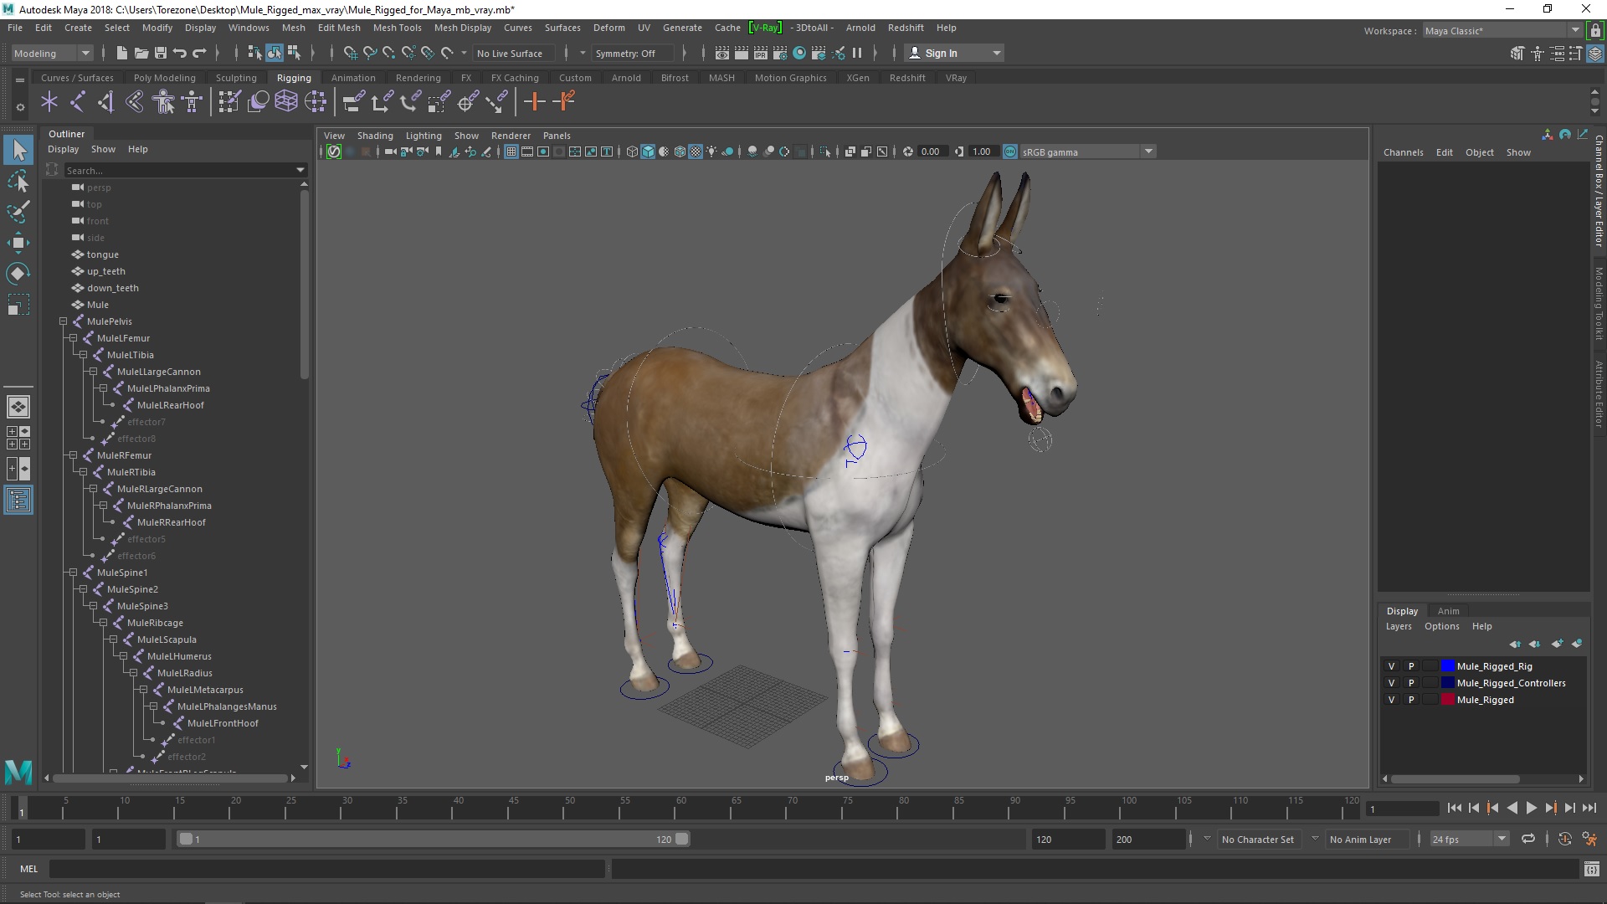1607x904 pixels.
Task: Open Outliner search filter dropdown arrow
Action: tap(300, 170)
